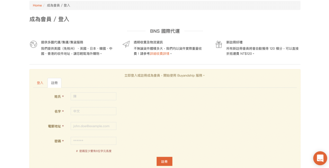Focus the 名字 first name input field
Image resolution: width=329 pixels, height=168 pixels.
click(x=93, y=111)
